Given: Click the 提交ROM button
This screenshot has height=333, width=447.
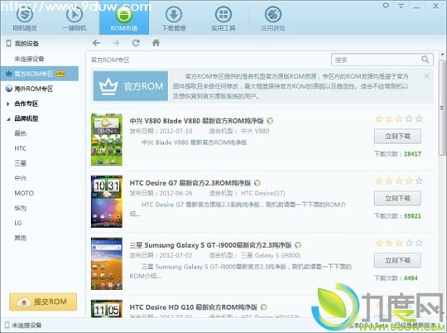Looking at the screenshot, I should tap(43, 302).
